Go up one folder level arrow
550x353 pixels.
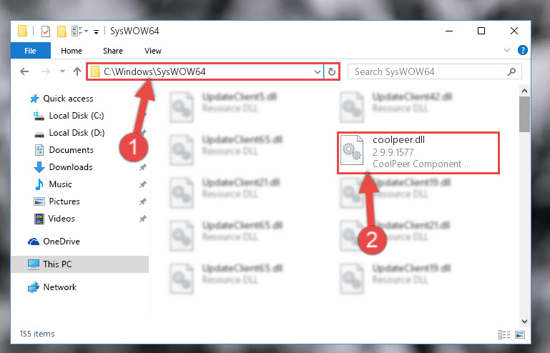(77, 72)
